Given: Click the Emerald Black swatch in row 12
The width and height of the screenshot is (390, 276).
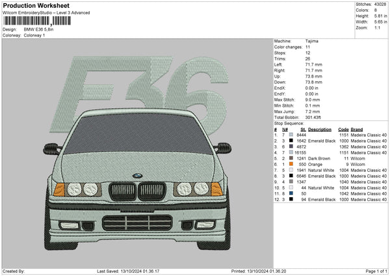Looking at the screenshot, I should point(291,199).
